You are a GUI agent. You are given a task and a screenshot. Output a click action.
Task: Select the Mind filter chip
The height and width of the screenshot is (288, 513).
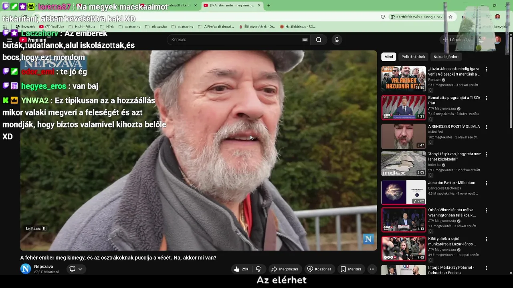[389, 57]
